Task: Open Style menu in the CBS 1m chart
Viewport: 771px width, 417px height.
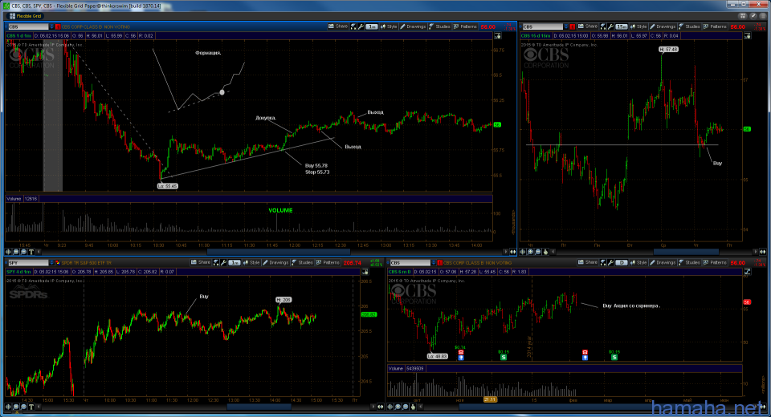Action: (x=389, y=26)
